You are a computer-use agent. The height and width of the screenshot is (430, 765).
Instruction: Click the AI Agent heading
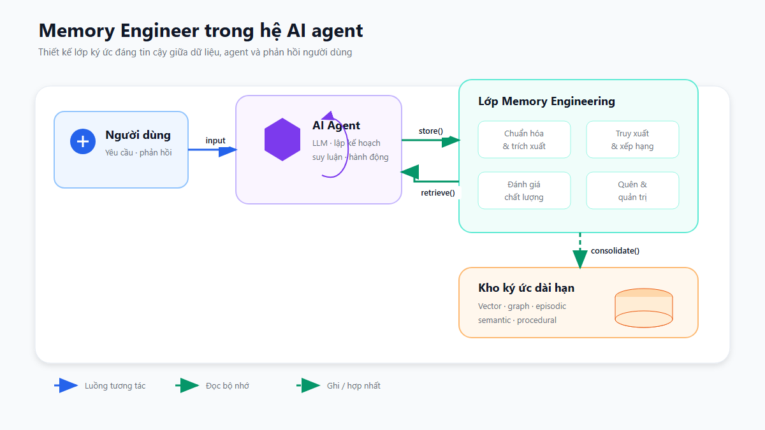(336, 125)
